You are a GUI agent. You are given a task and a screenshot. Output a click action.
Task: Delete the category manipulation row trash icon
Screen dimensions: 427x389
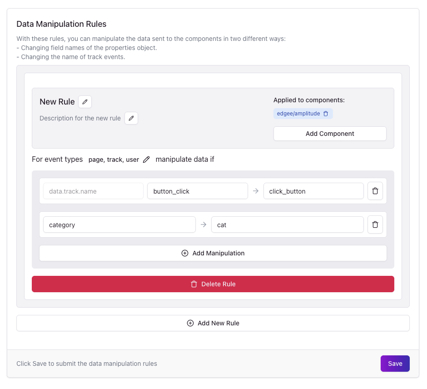click(x=375, y=224)
